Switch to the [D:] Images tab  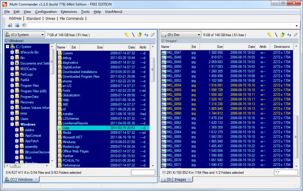pyautogui.click(x=176, y=180)
